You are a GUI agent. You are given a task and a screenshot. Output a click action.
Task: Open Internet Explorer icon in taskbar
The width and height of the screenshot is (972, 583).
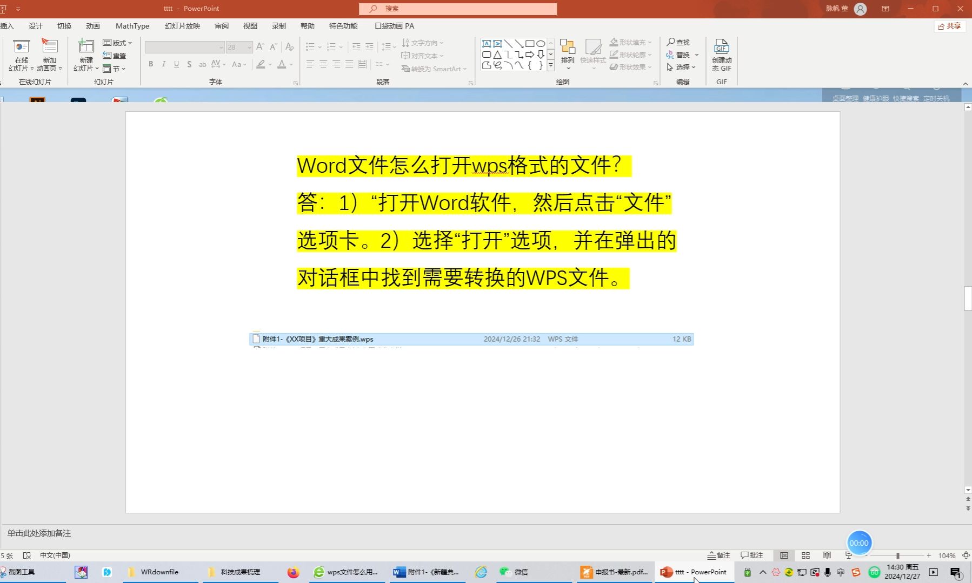click(481, 572)
